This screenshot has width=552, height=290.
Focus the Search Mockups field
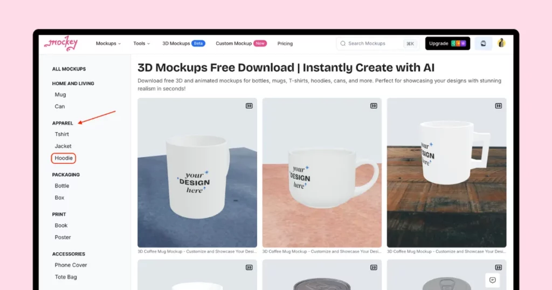pos(378,44)
